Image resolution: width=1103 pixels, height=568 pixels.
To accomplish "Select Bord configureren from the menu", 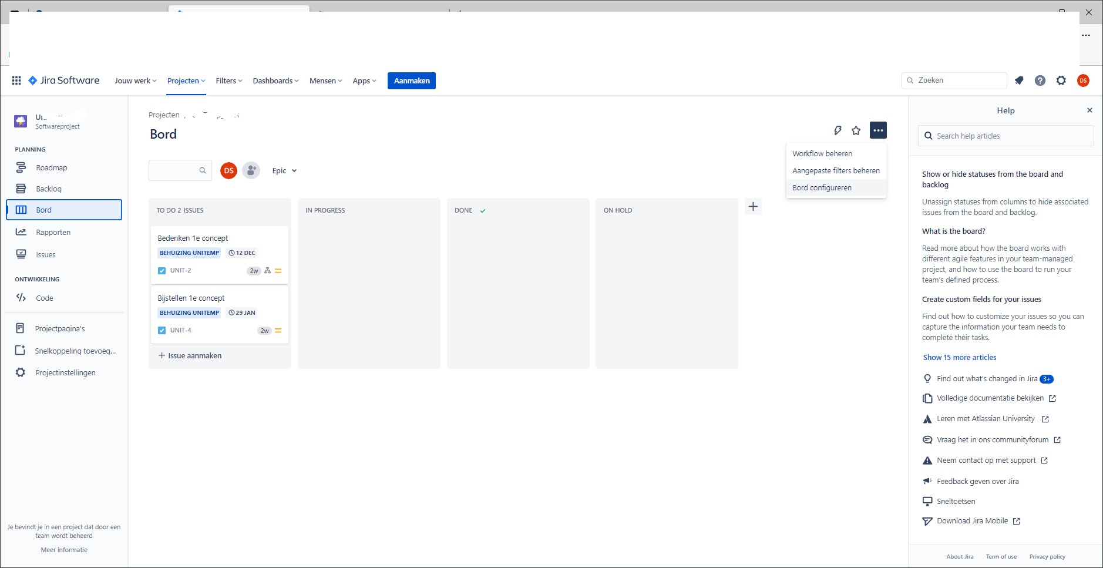I will (x=822, y=187).
